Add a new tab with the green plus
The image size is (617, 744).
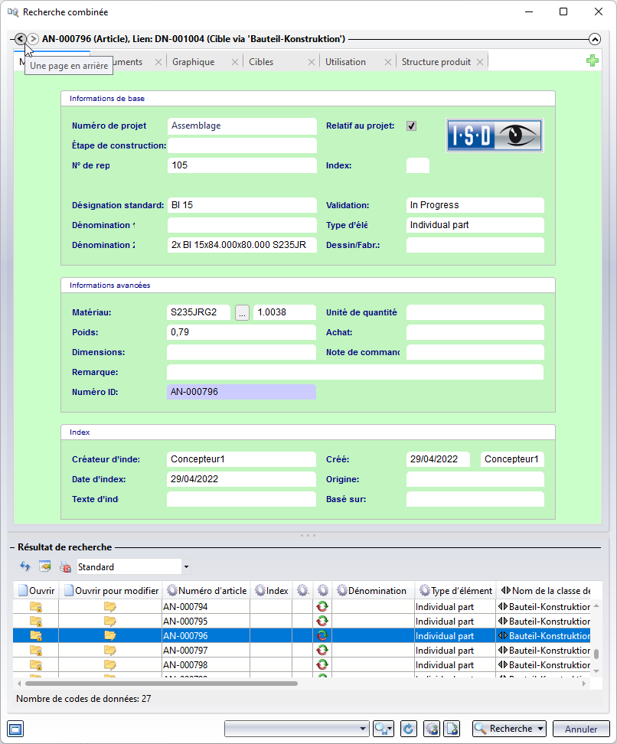click(592, 60)
